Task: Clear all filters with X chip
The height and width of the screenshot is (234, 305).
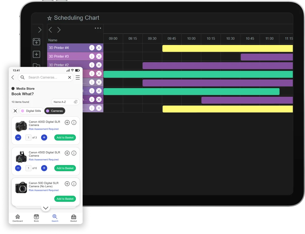Action: [x=15, y=111]
